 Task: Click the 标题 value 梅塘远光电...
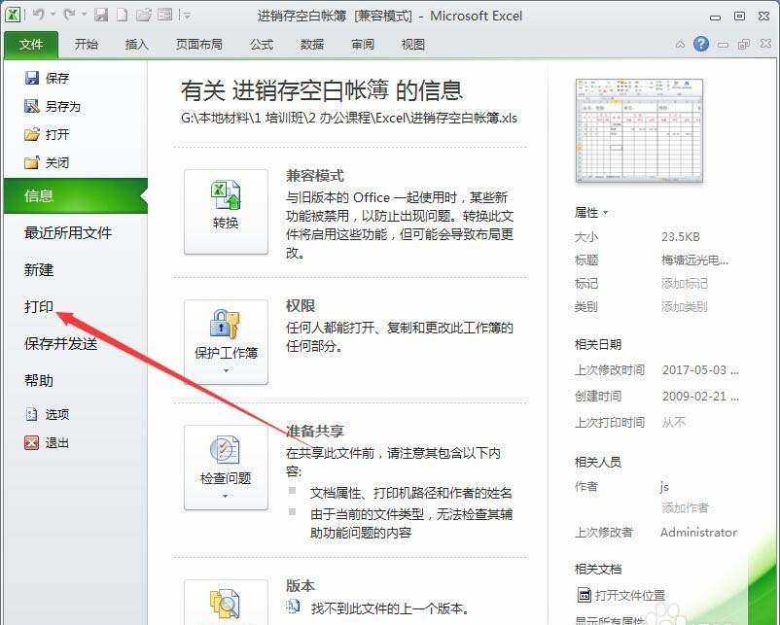coord(694,260)
